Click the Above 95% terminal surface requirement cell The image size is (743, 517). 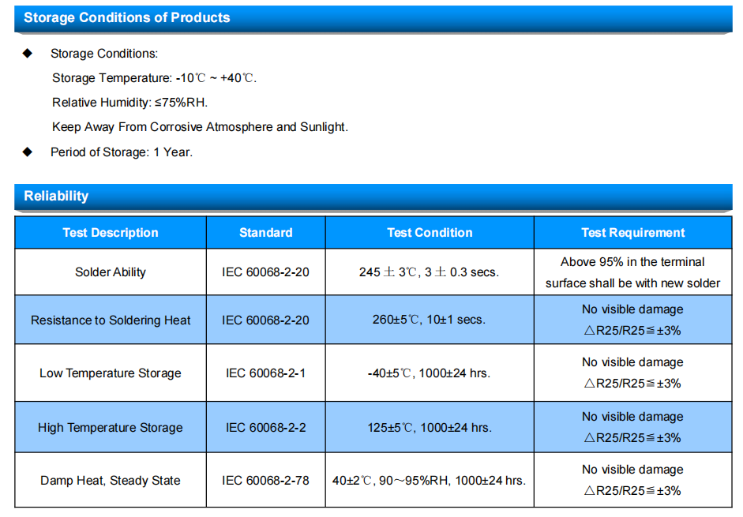click(633, 272)
